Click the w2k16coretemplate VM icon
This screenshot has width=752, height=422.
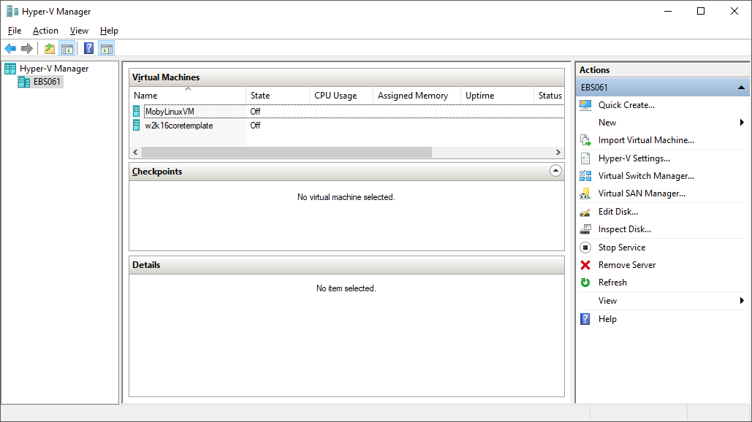click(136, 126)
